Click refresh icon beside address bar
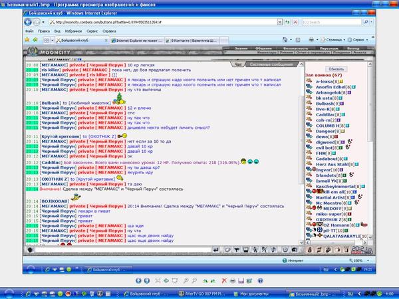399x299 pixels. (287, 22)
